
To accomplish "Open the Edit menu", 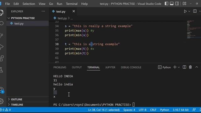I will coord(16,4).
